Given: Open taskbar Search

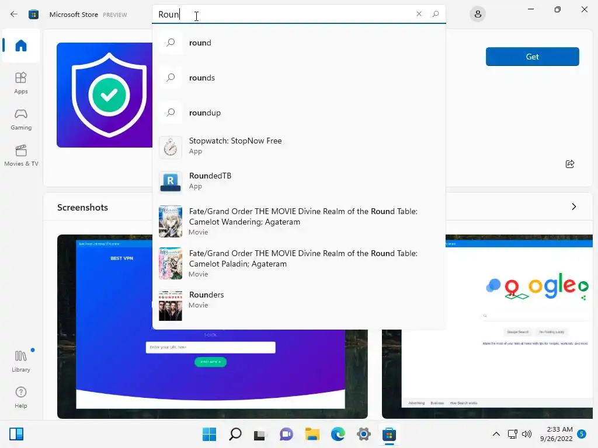Looking at the screenshot, I should pyautogui.click(x=235, y=434).
